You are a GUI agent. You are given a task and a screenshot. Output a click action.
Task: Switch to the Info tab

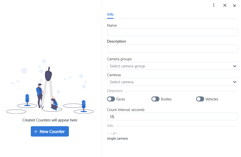[110, 14]
